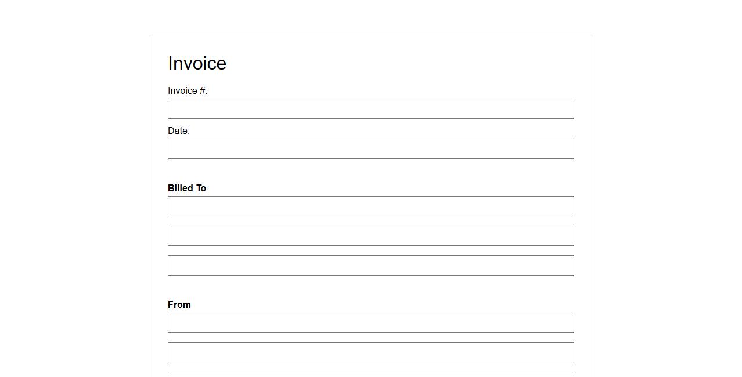Place cursor in box under Date label
Image resolution: width=742 pixels, height=377 pixels.
click(x=370, y=149)
